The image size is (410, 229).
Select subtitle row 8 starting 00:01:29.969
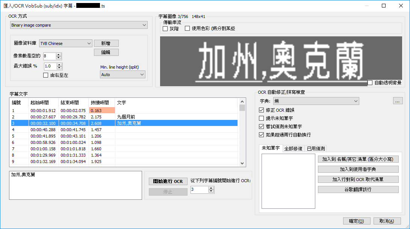point(124,155)
